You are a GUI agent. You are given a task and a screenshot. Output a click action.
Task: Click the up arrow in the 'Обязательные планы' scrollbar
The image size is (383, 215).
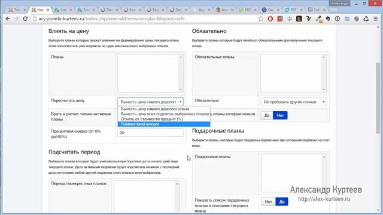[x=324, y=57]
